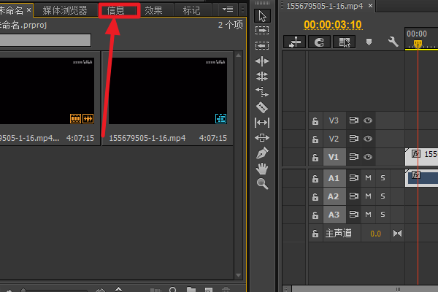Click master track output icon beside 0.0
Image resolution: width=438 pixels, height=292 pixels.
397,233
